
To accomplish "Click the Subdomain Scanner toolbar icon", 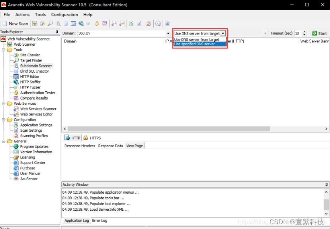I will click(x=58, y=23).
